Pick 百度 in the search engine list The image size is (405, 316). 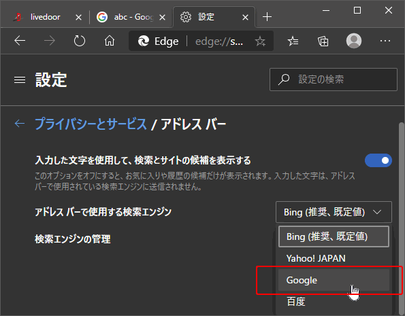[334, 302]
